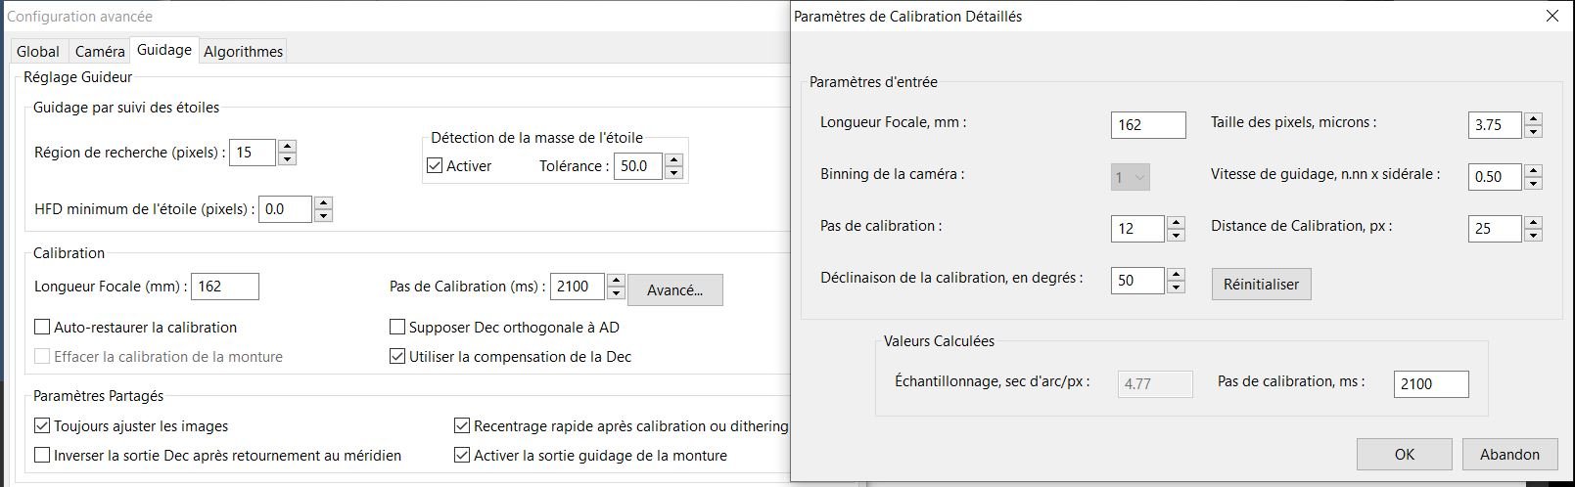Disable Utiliser la compensation de la Dec
Image resolution: width=1575 pixels, height=487 pixels.
point(397,357)
